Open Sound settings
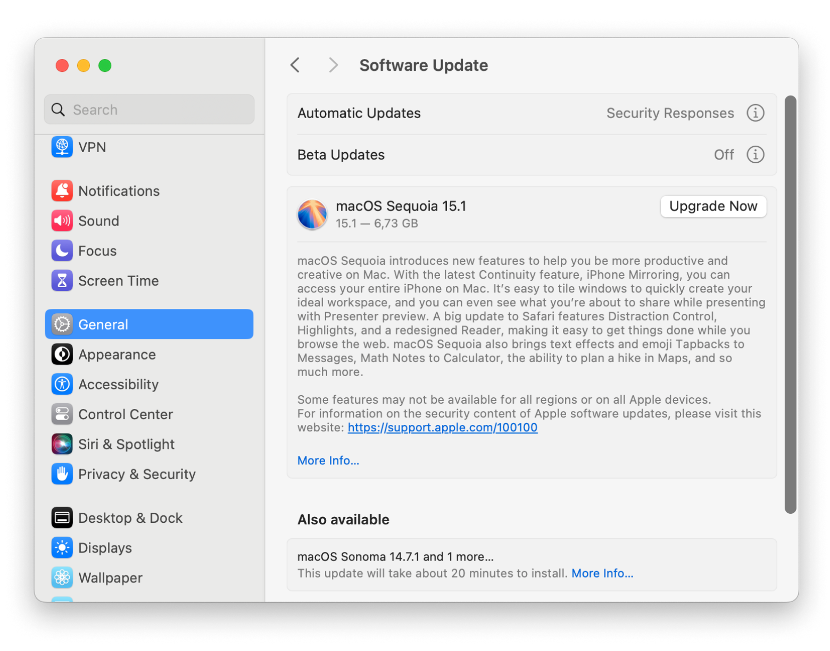Image resolution: width=830 pixels, height=651 pixels. (x=149, y=221)
